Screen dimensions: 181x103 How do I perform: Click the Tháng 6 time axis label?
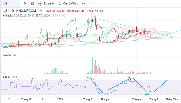136,99
